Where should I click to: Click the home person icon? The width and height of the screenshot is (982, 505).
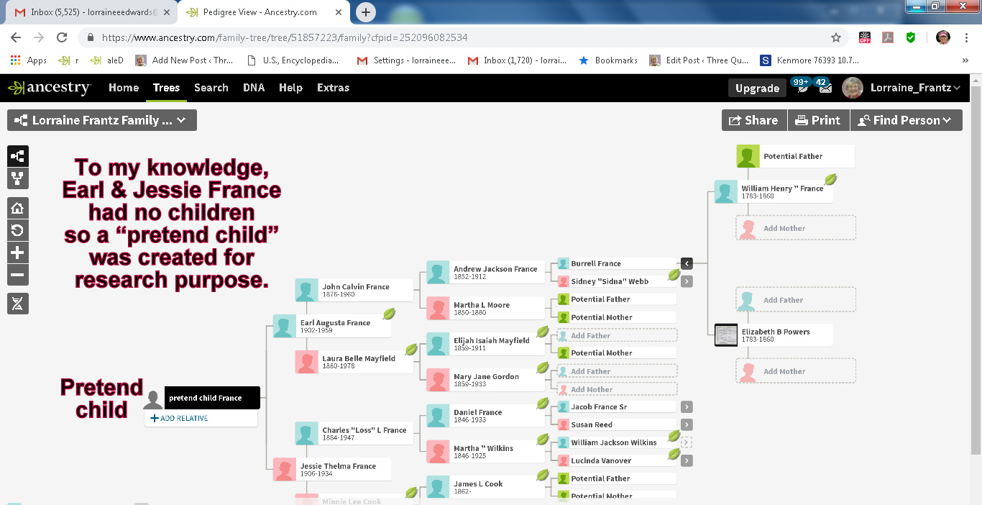click(x=18, y=209)
